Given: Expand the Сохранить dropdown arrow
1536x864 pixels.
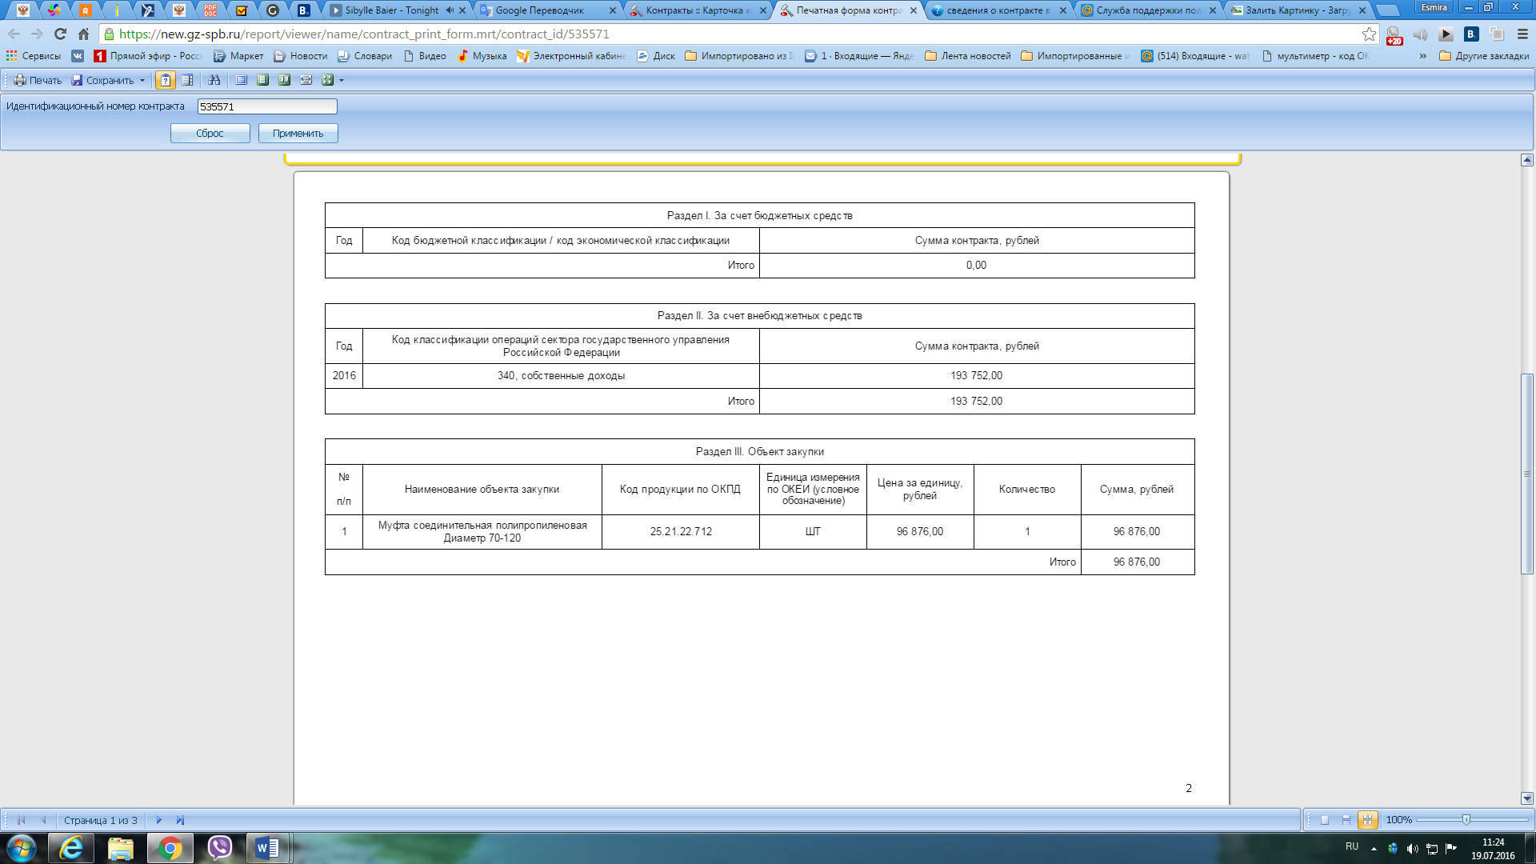Looking at the screenshot, I should [x=142, y=81].
